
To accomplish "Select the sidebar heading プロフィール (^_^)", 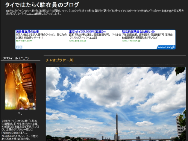I will [16, 58].
